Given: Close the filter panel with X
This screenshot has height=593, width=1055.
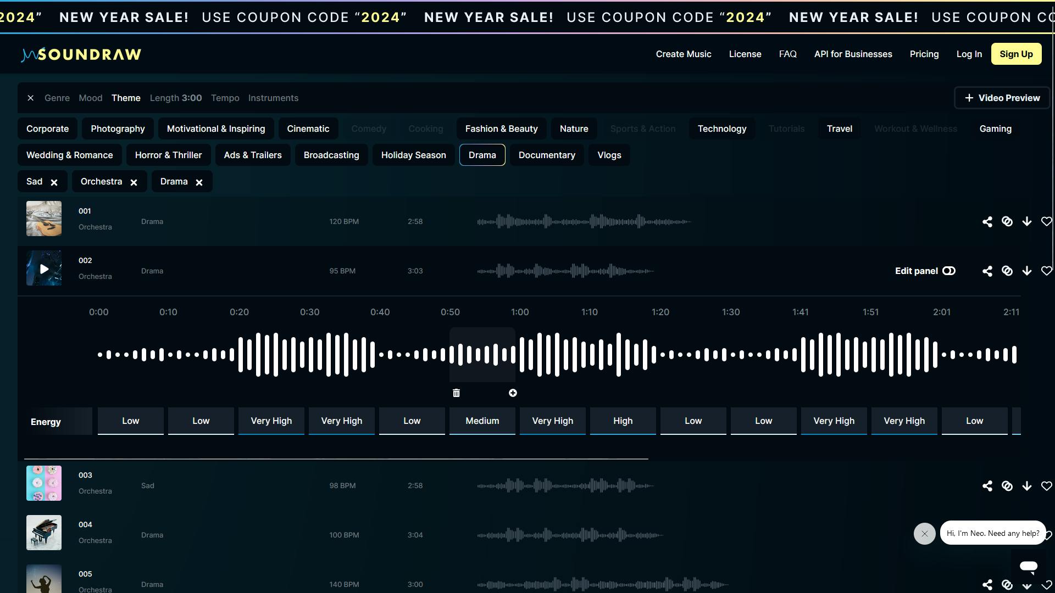Looking at the screenshot, I should [31, 98].
